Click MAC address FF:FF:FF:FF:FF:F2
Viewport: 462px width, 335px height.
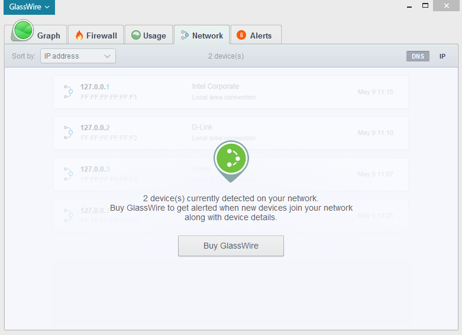coord(109,138)
